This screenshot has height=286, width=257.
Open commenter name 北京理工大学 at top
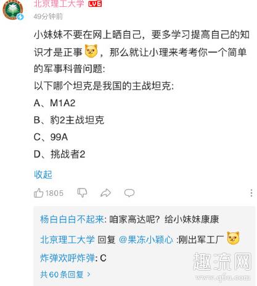click(x=59, y=4)
